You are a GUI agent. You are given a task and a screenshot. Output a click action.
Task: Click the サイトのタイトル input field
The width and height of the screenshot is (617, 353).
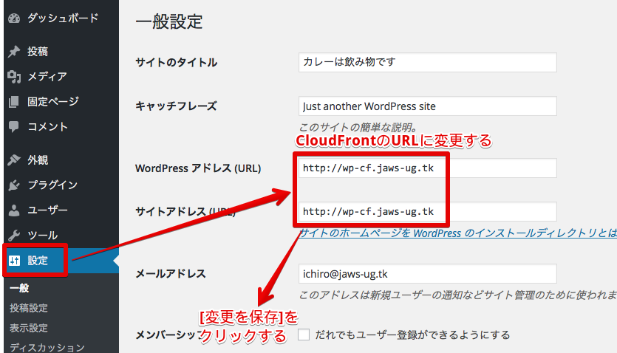coord(428,62)
